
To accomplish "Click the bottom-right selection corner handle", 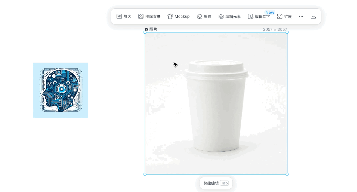I will 287,174.
